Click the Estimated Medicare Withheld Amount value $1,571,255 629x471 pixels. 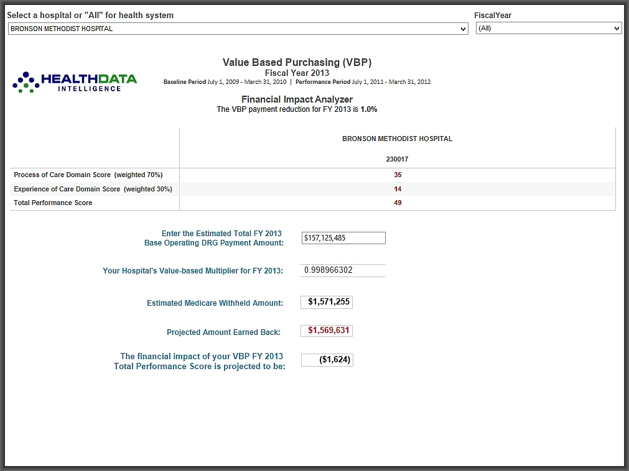click(x=327, y=302)
